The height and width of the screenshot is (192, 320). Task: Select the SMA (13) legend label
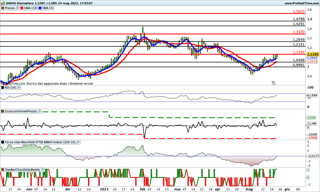click(x=31, y=8)
